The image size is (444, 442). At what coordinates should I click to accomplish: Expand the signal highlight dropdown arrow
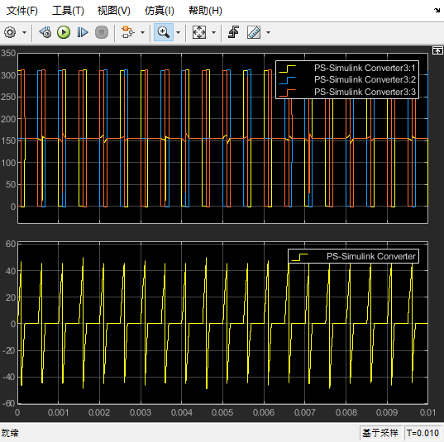point(143,32)
